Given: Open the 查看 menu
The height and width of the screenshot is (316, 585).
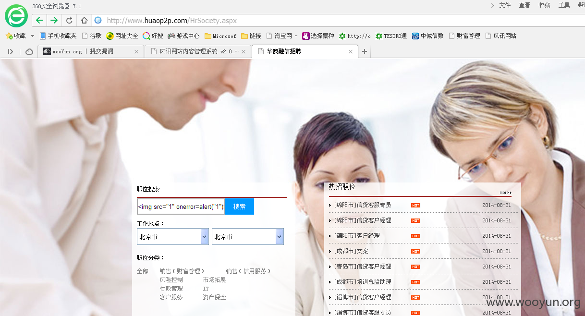Looking at the screenshot, I should click(524, 5).
